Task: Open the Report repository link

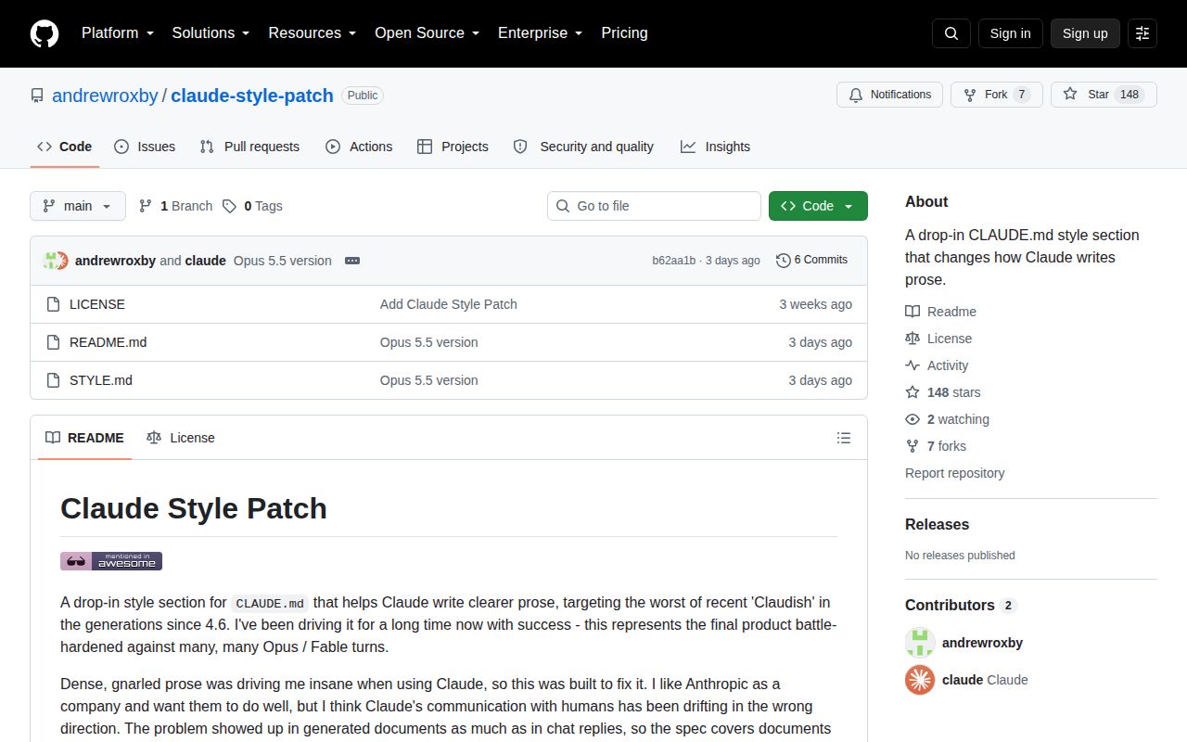Action: (x=955, y=473)
